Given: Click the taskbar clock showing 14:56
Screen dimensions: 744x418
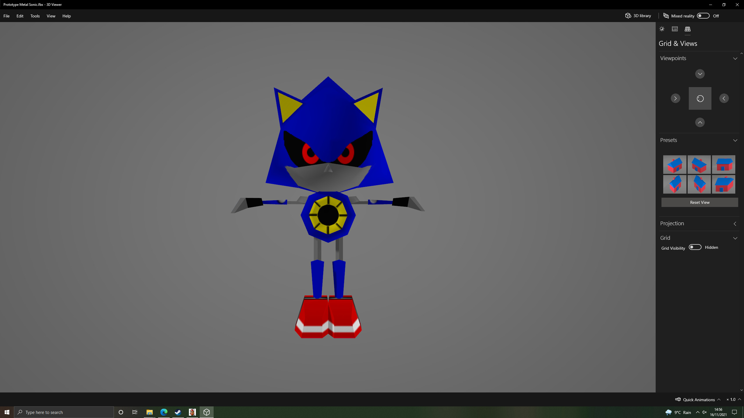Looking at the screenshot, I should tap(718, 412).
